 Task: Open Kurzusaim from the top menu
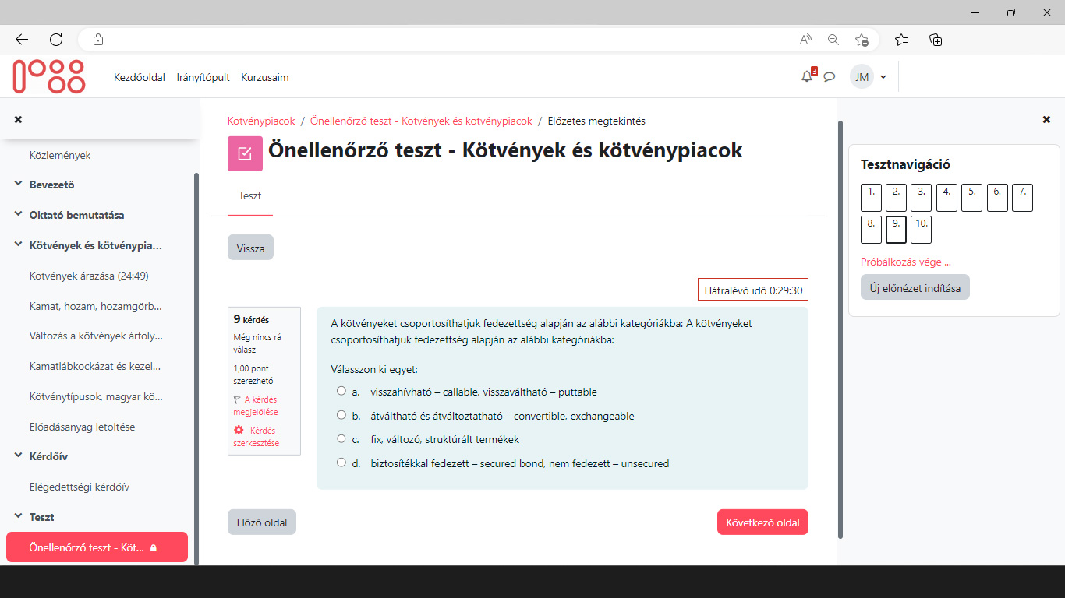[264, 77]
